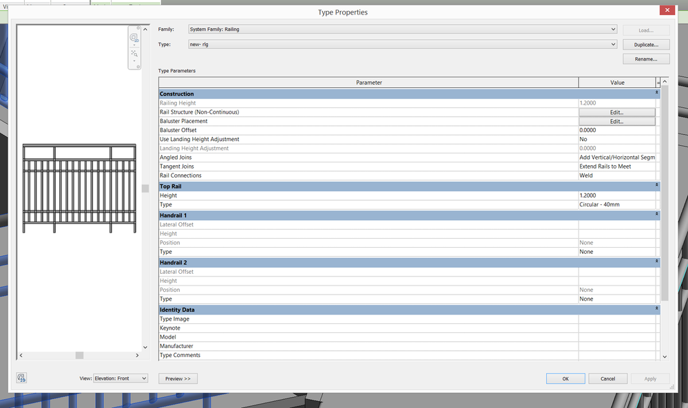The width and height of the screenshot is (688, 408).
Task: Click Top Rail Type value Circular - 40mm
Action: click(617, 204)
